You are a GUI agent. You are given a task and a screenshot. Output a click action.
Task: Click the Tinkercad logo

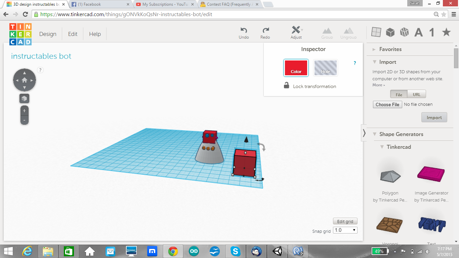20,34
